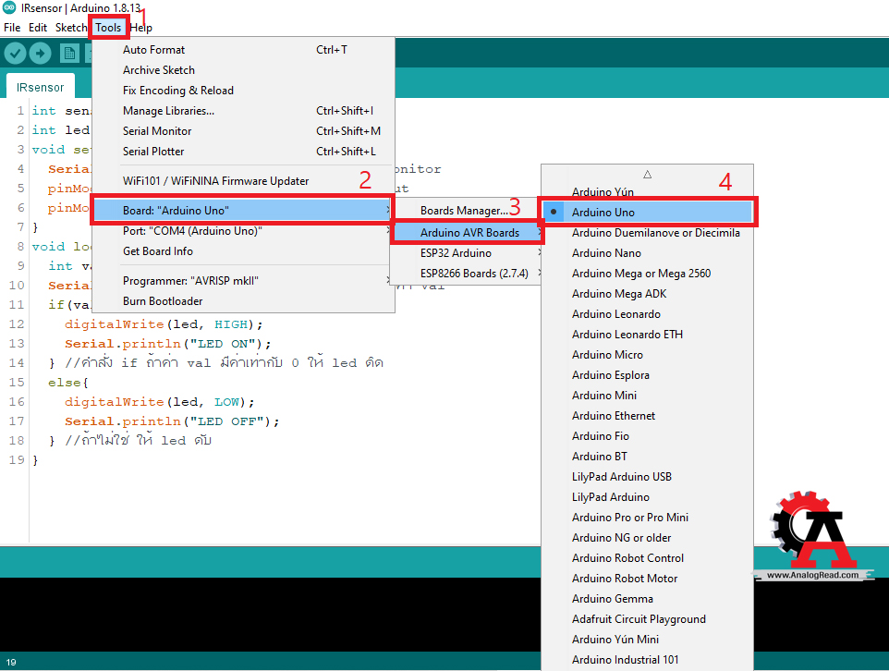Select the Arduino Leonardo ETH board
The image size is (889, 671).
coord(648,335)
